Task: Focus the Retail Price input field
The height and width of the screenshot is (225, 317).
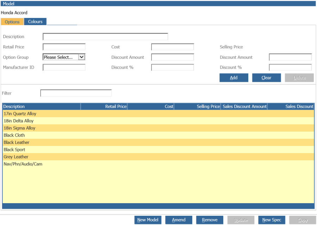Action: 64,47
